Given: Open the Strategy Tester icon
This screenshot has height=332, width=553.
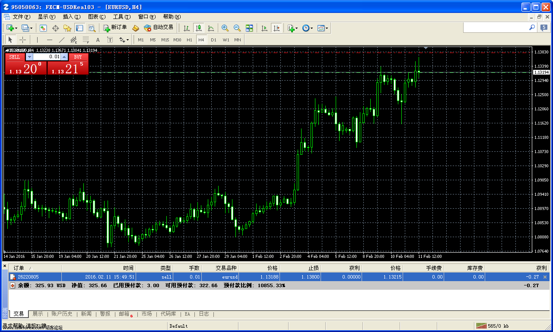Looking at the screenshot, I should click(92, 28).
